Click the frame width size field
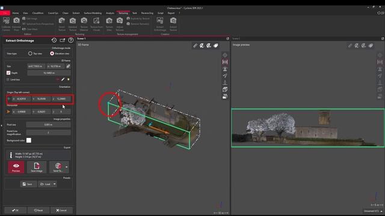 [x=36, y=66]
